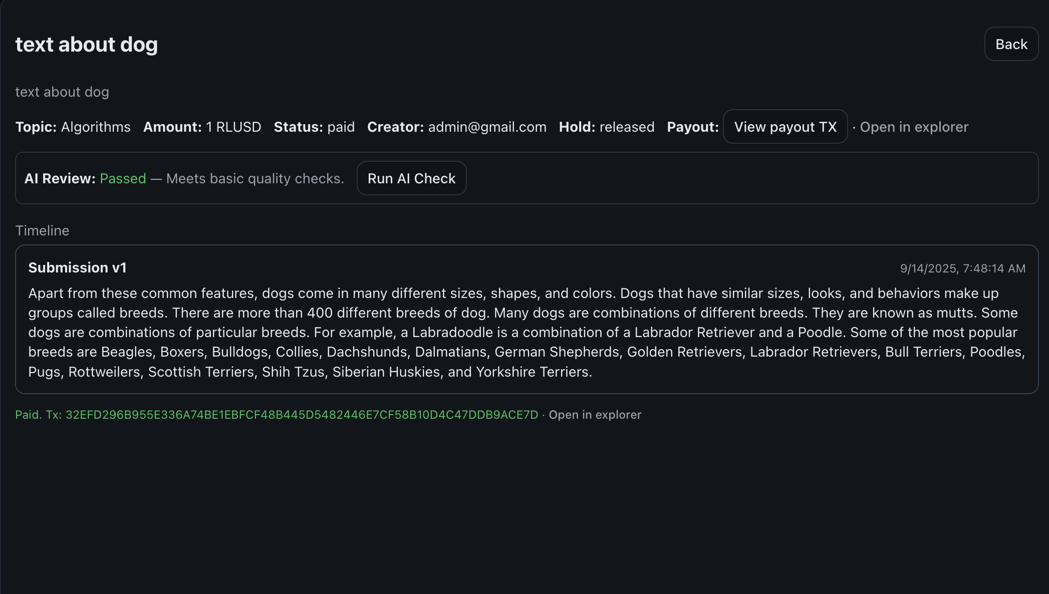The image size is (1049, 594).
Task: Click the Payout: label
Action: click(x=692, y=127)
